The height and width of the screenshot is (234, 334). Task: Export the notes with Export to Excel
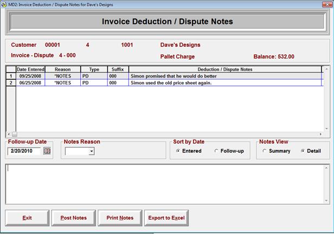[x=166, y=218]
